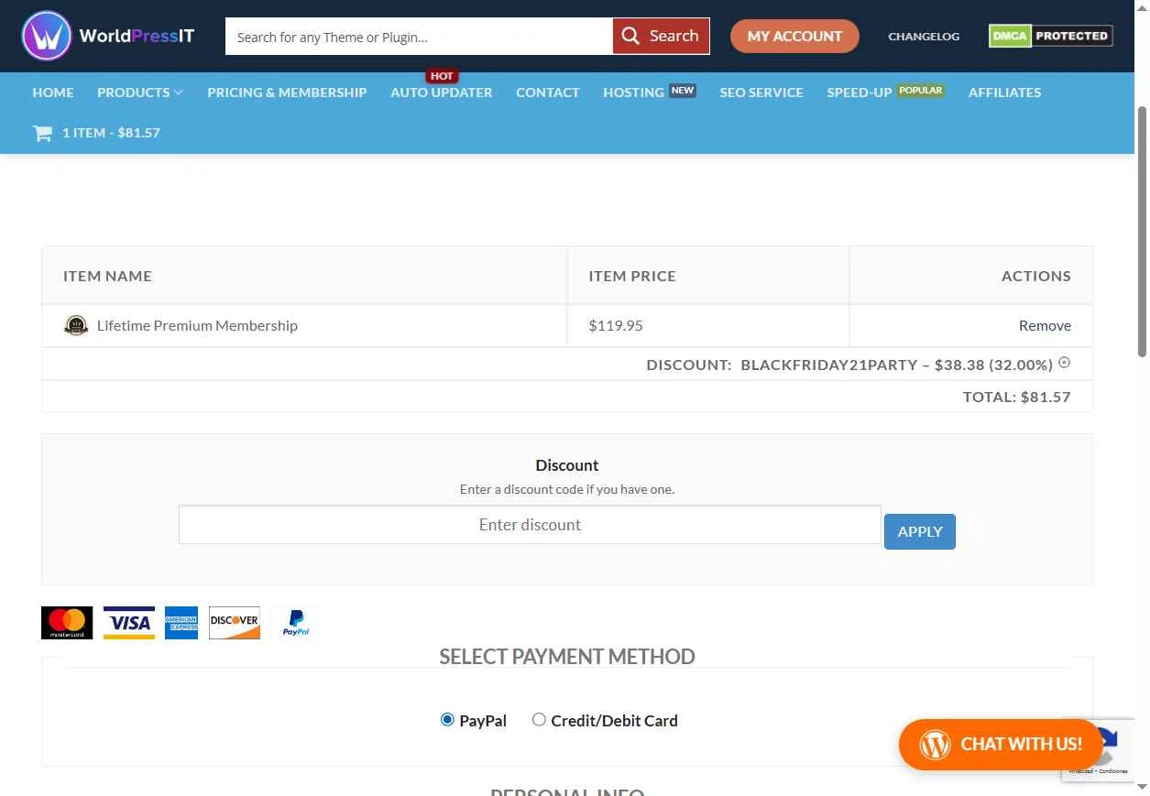Screen dimensions: 1150x796
Task: Click the DMCA Protected badge
Action: (x=1050, y=36)
